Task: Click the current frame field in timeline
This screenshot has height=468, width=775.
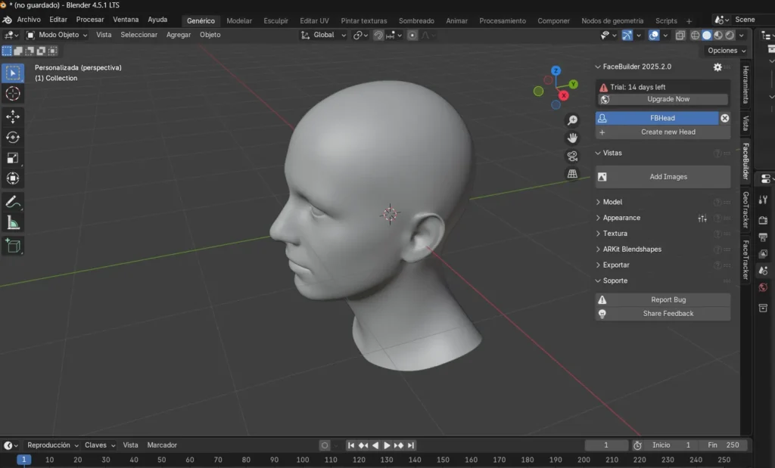Action: 606,445
